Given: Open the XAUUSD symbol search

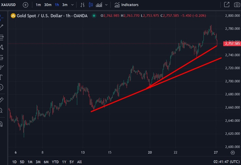Looking at the screenshot, I should click(x=8, y=5).
